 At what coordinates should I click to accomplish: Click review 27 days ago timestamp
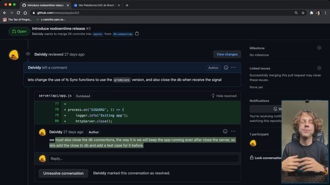[x=74, y=54]
